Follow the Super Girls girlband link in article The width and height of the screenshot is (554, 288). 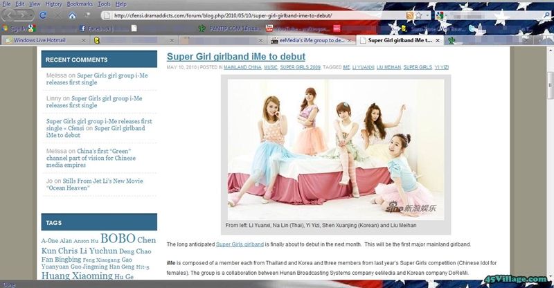coord(240,244)
